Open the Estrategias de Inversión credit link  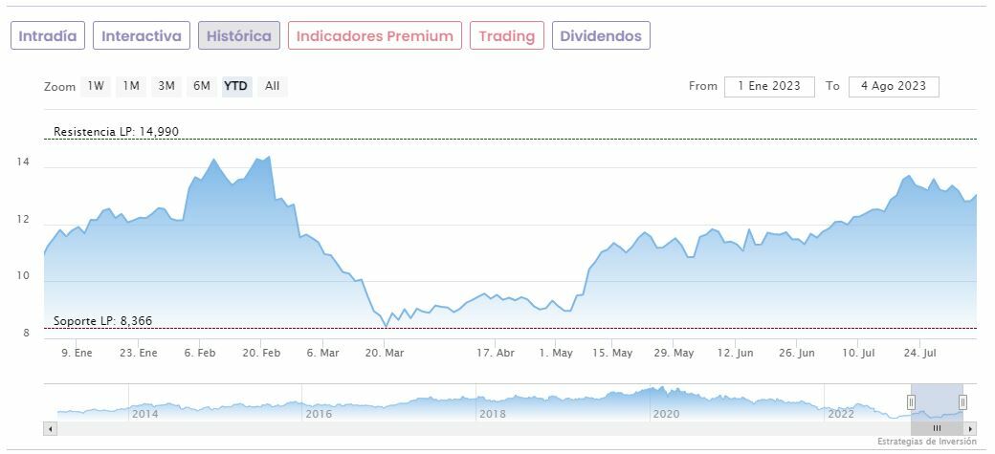(926, 442)
